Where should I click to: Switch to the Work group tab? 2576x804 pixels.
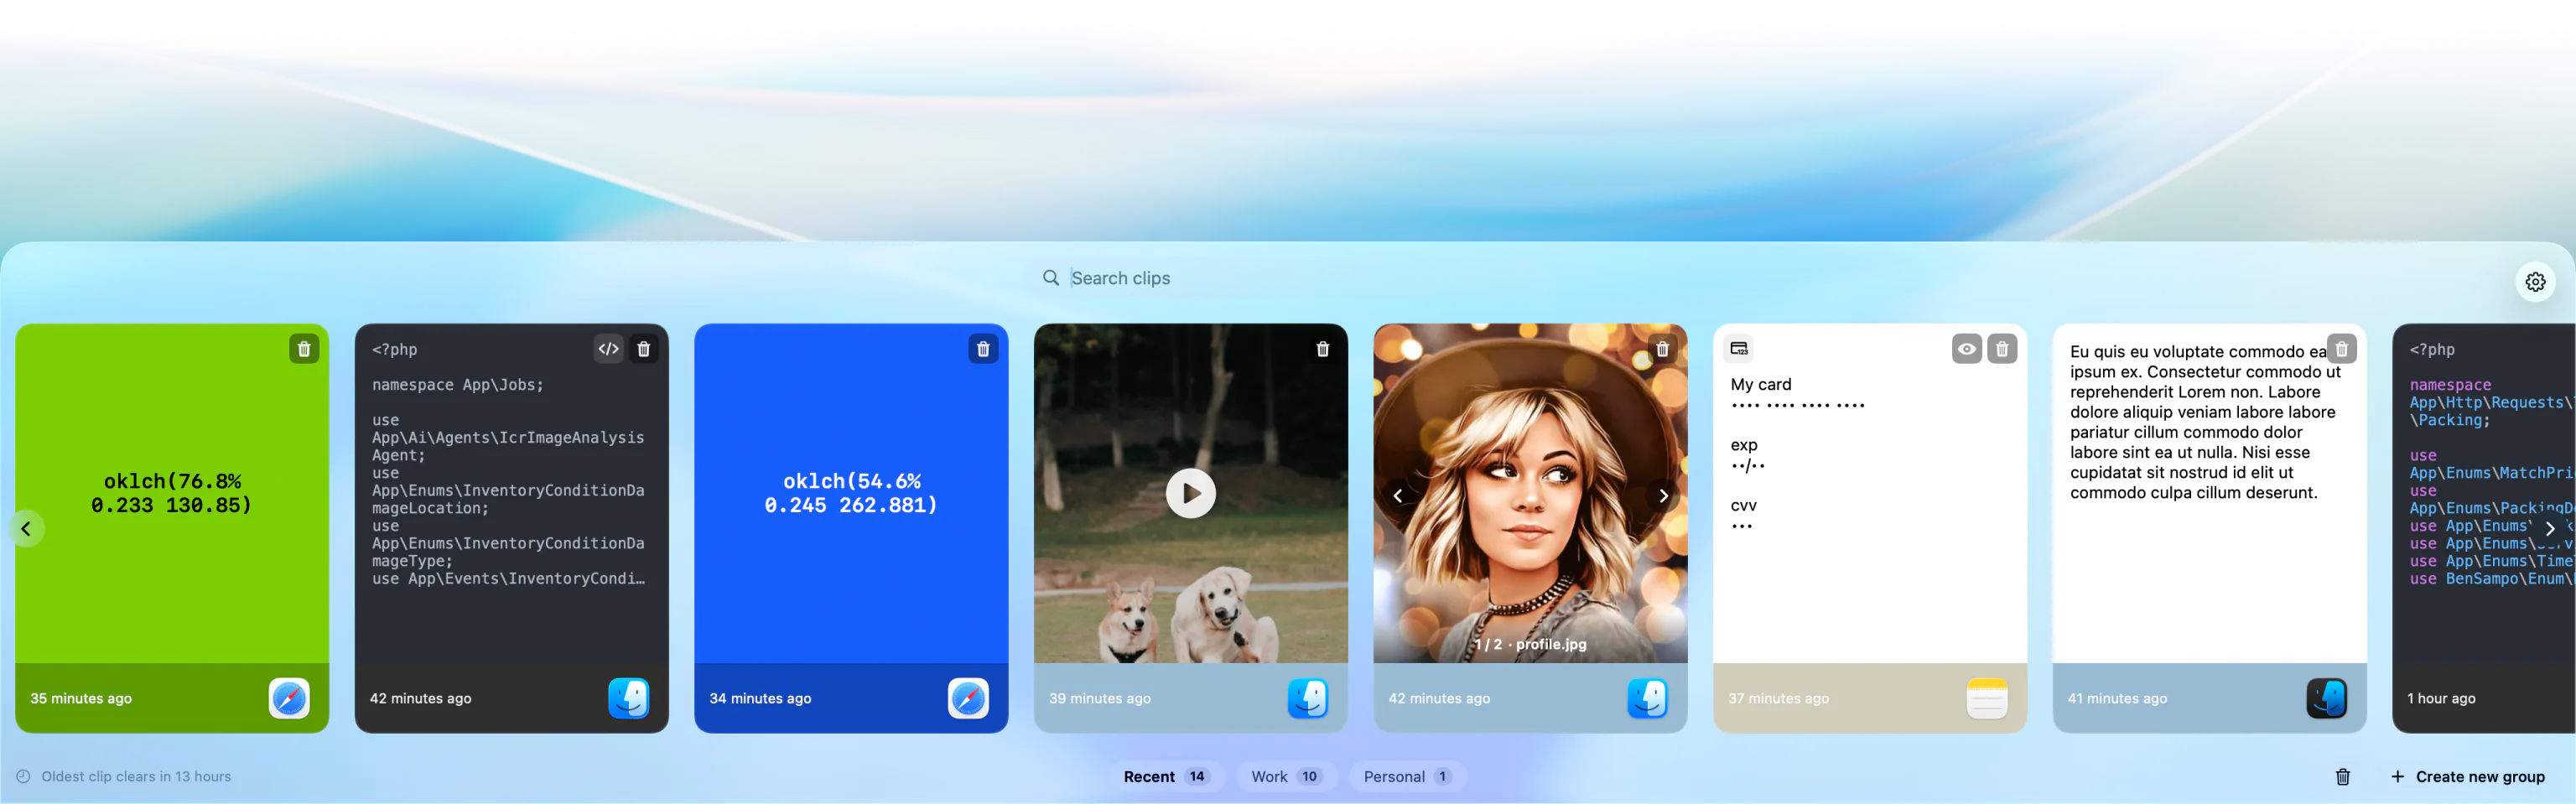coord(1286,777)
